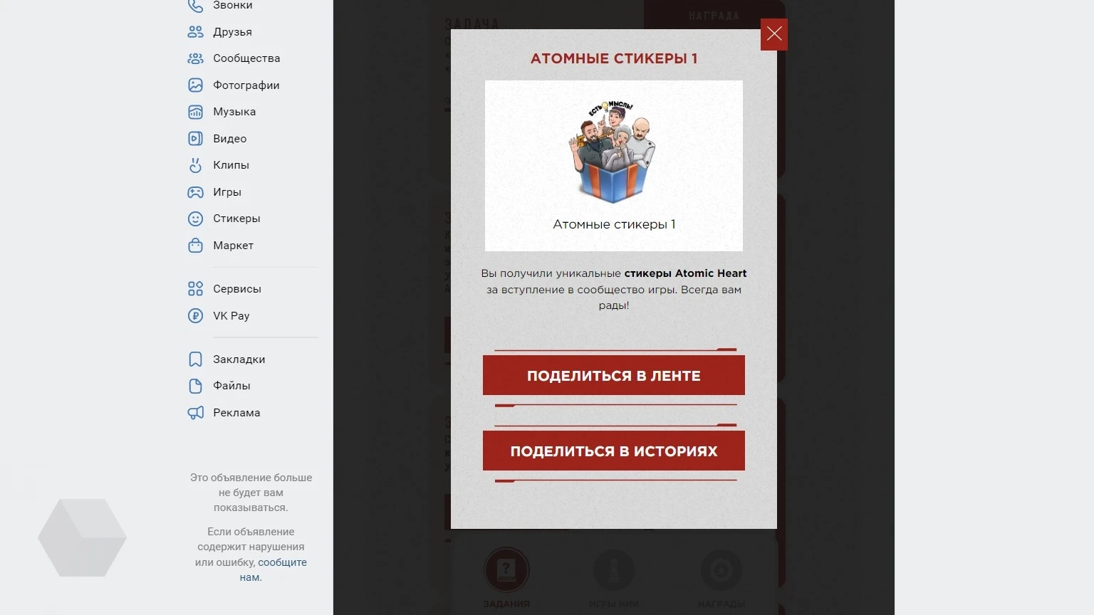Go to Фотографии section label
The image size is (1094, 615).
click(x=246, y=85)
